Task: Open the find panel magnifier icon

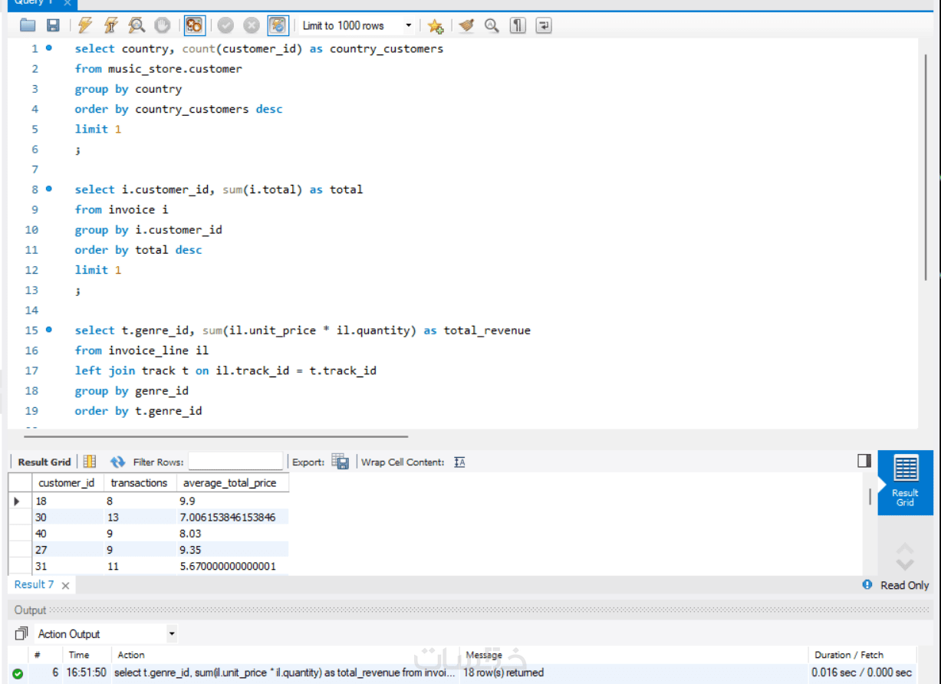Action: pos(492,25)
